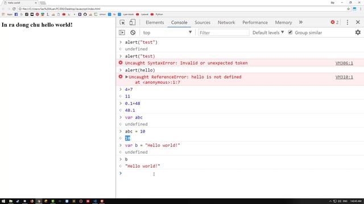Click the abc = 10 console entry
Screen dimensions: 364x204
[x=135, y=131]
